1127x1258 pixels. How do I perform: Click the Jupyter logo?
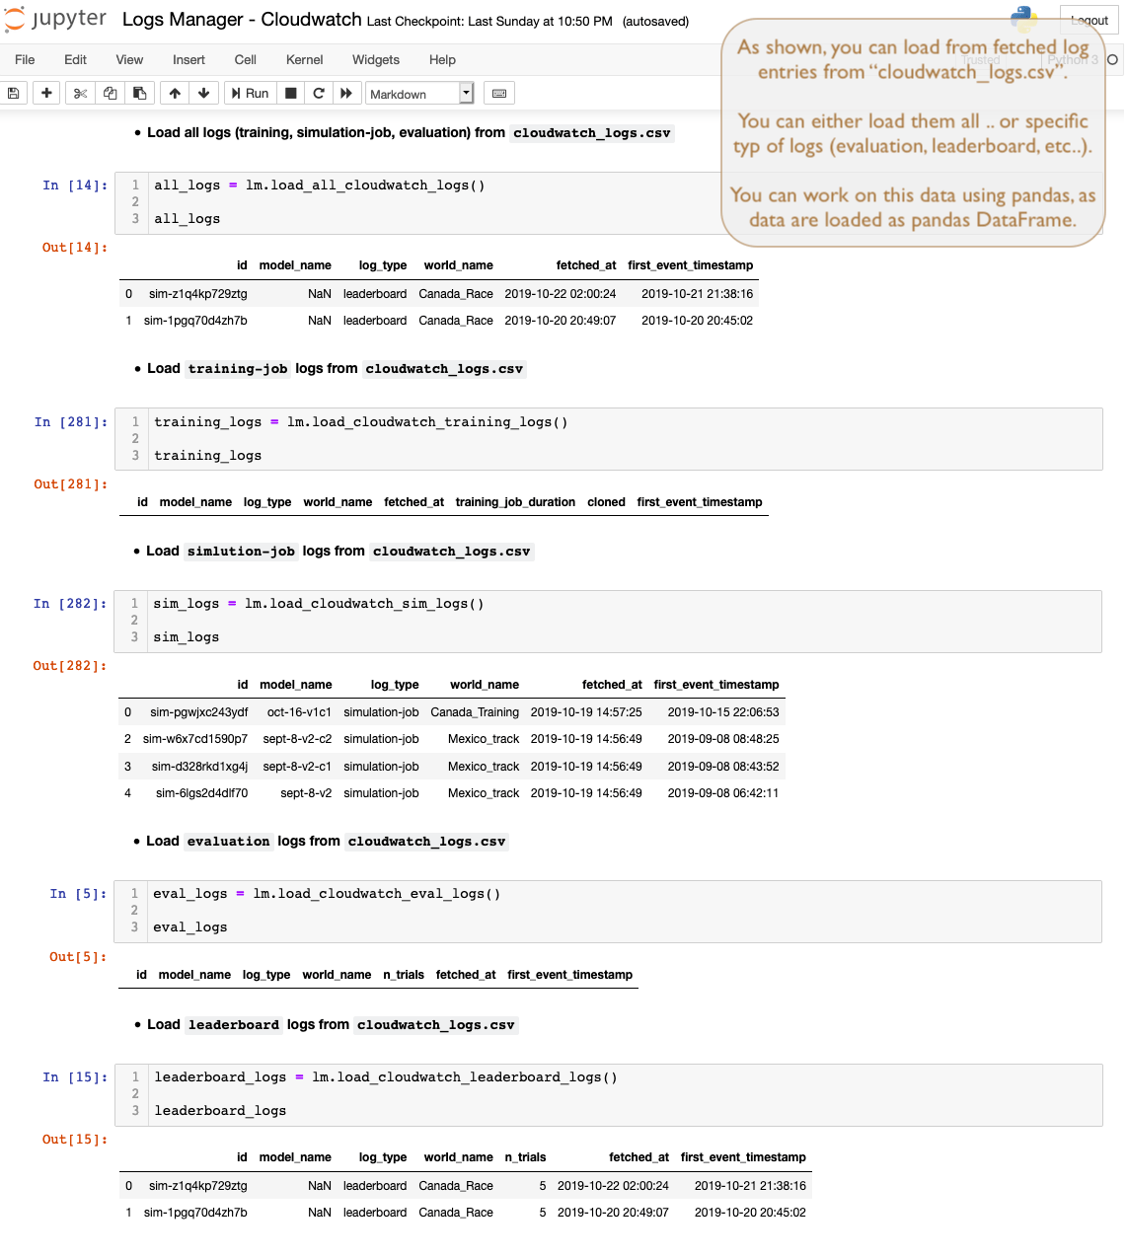point(55,20)
